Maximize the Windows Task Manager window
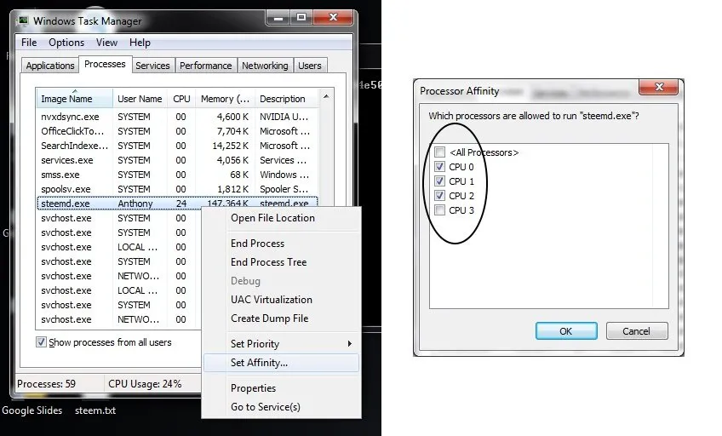 click(301, 18)
